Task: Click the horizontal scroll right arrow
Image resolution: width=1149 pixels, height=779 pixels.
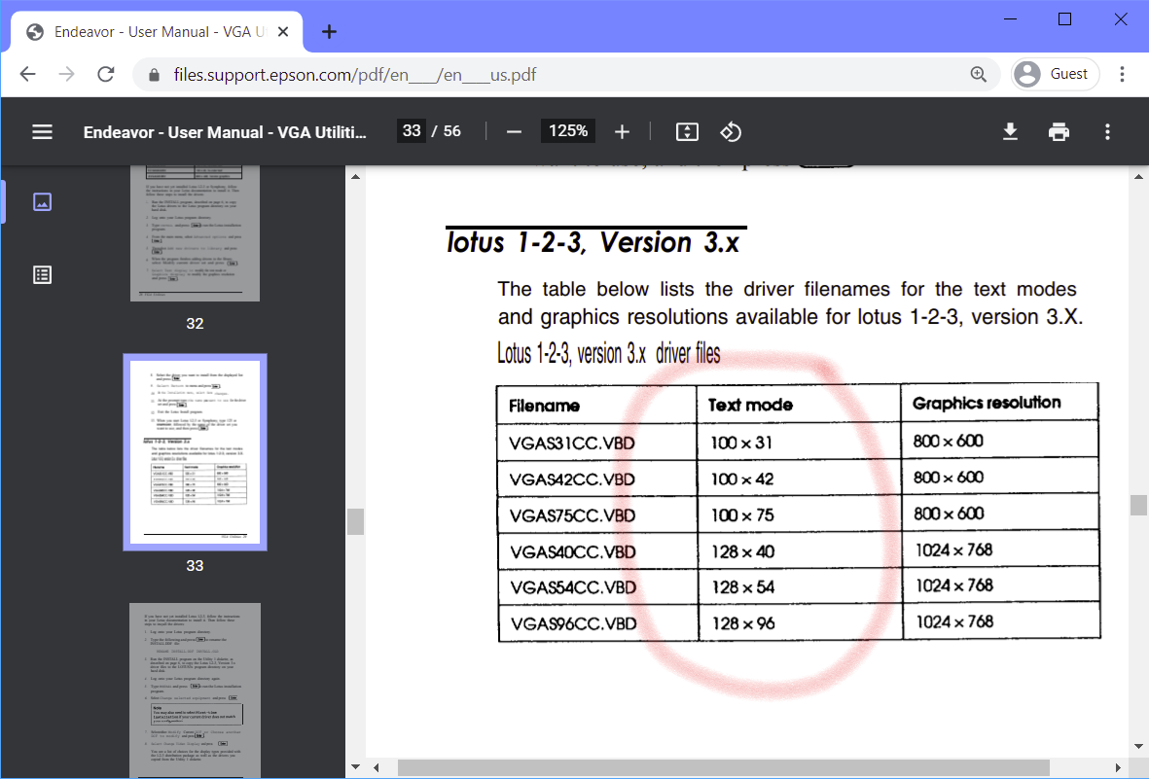Action: 1118,767
